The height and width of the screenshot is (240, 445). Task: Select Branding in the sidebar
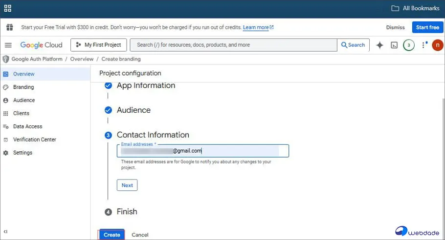pos(23,87)
